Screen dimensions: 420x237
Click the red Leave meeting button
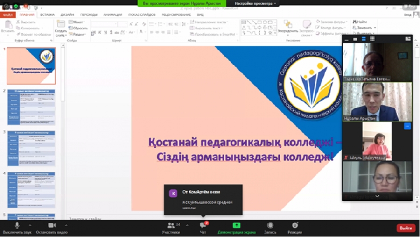tap(406, 228)
